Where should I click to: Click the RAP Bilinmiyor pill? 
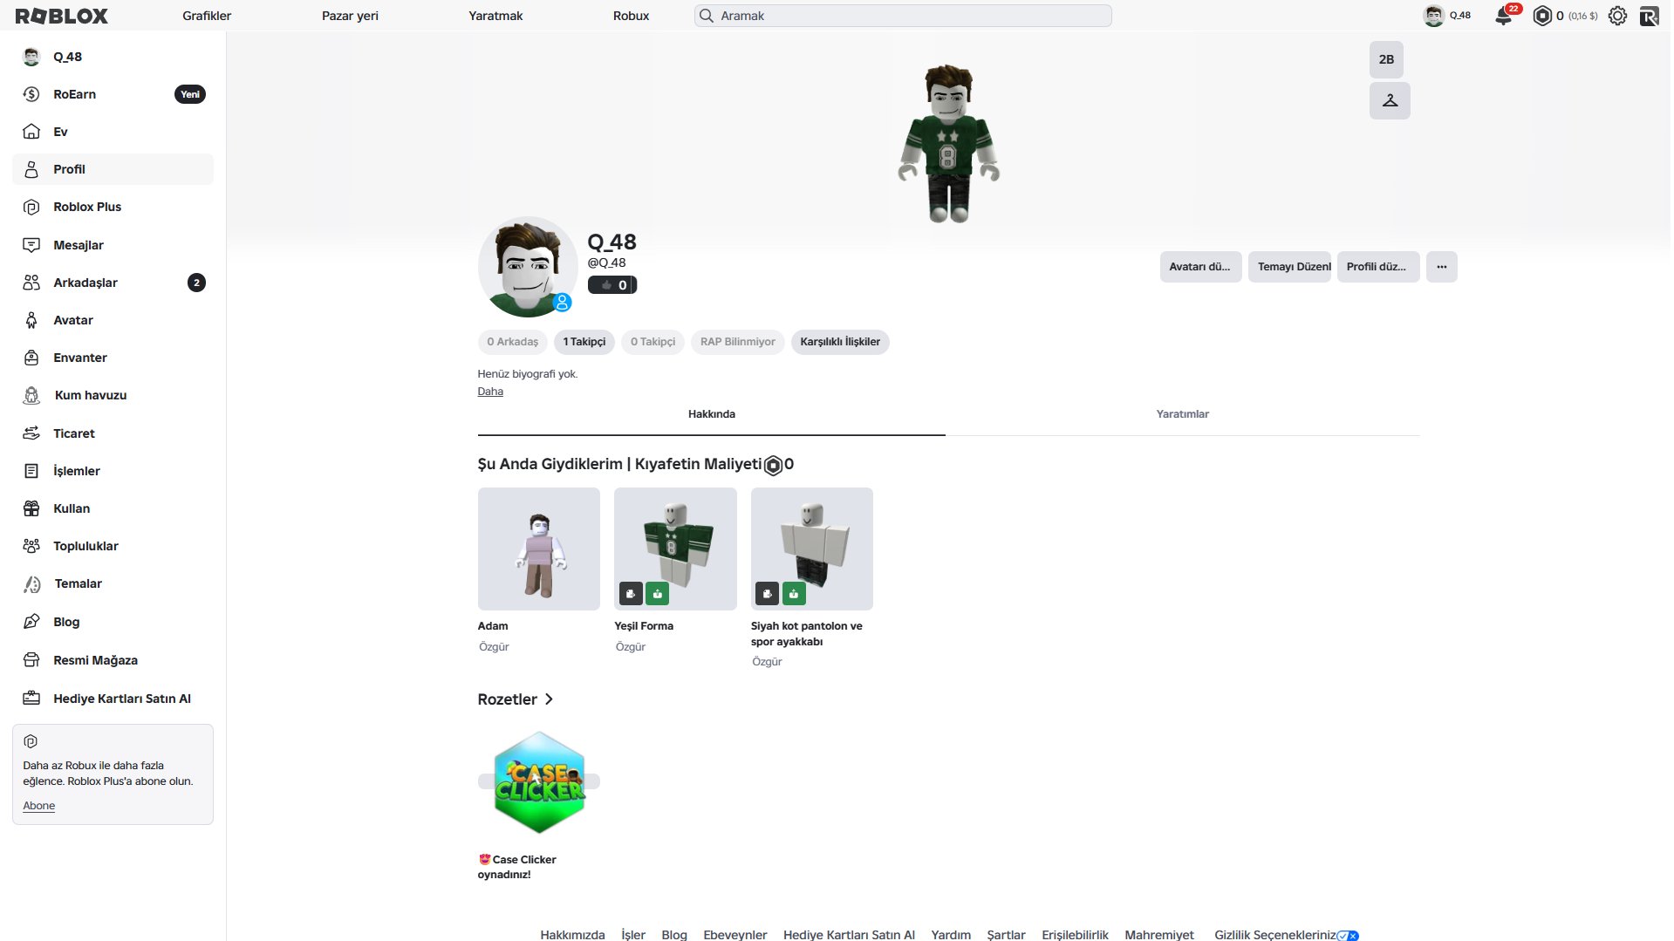coord(738,342)
